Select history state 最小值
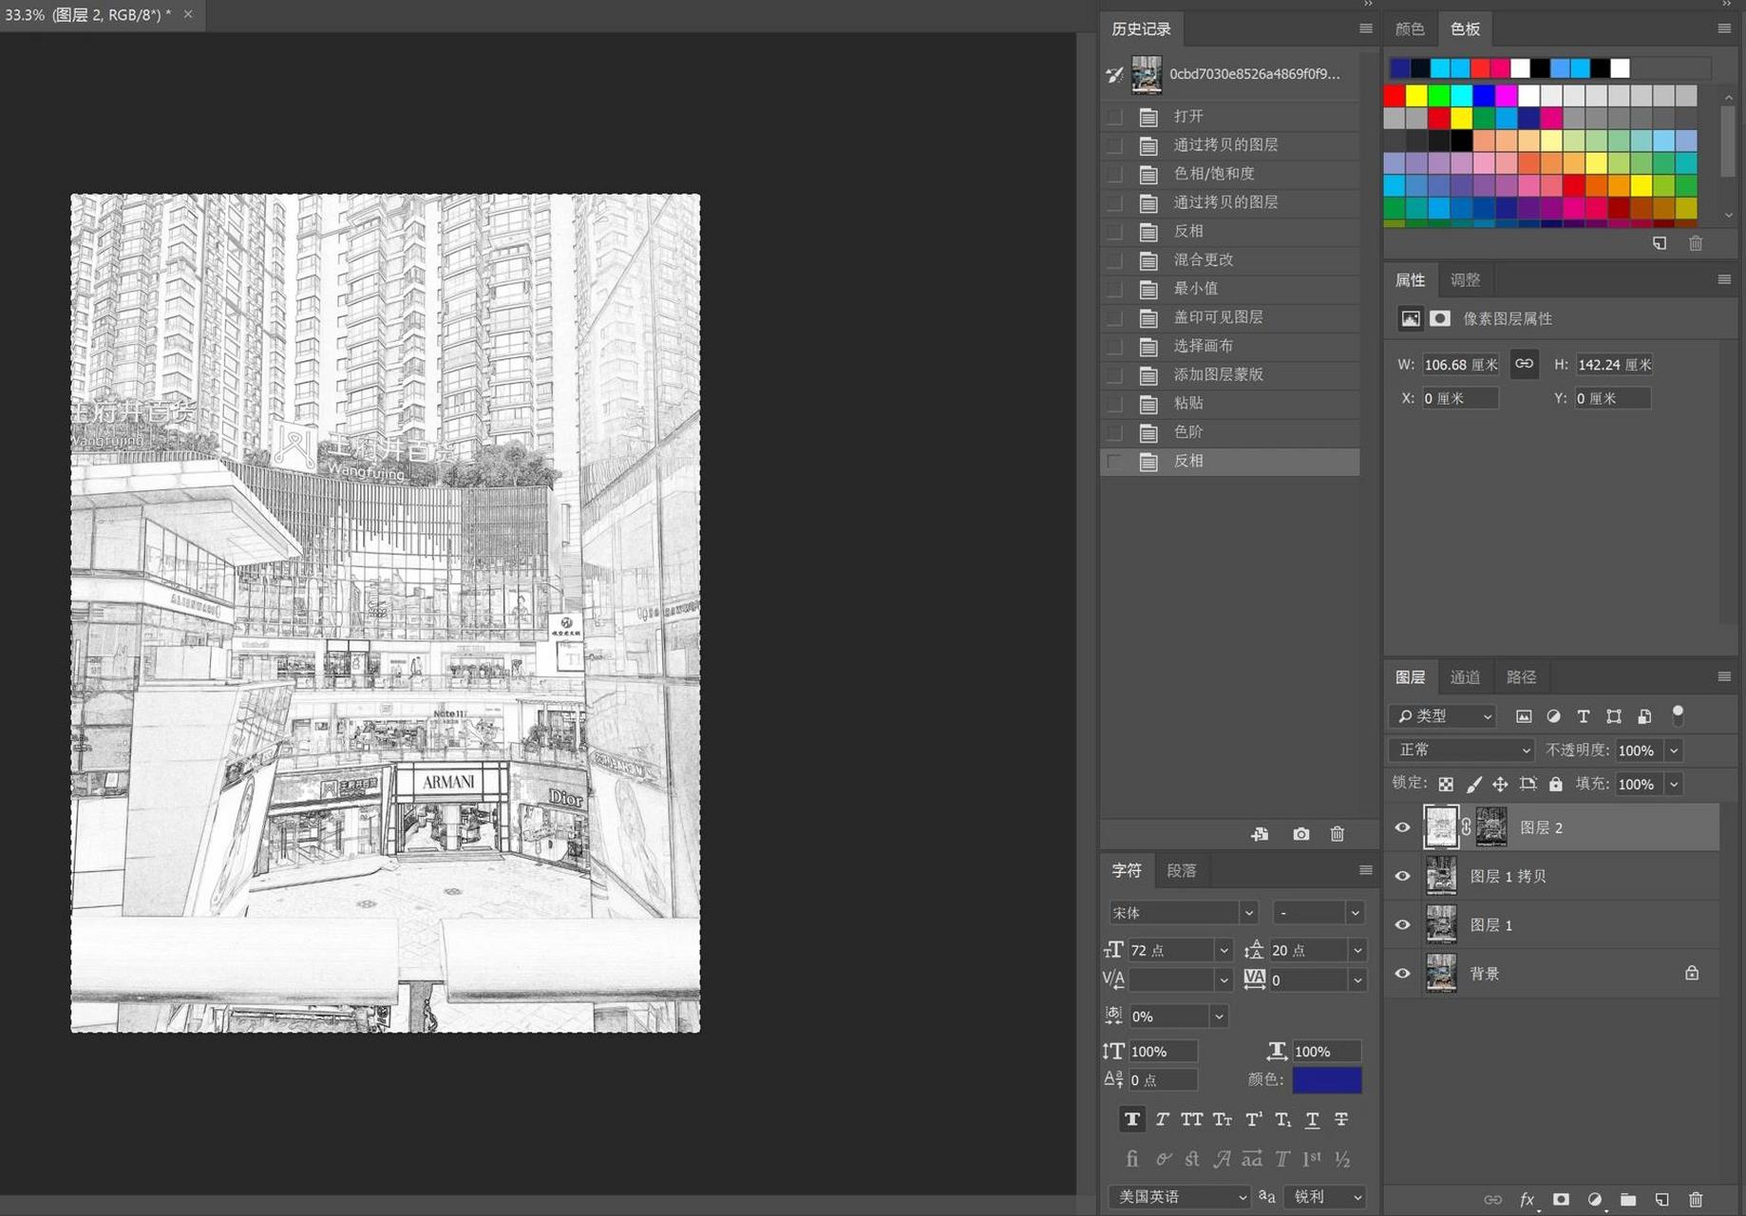 point(1230,289)
